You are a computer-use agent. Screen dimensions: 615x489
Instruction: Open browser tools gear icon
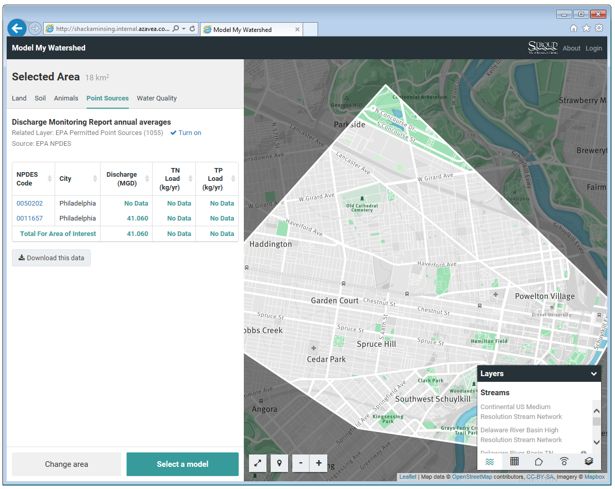tap(599, 28)
